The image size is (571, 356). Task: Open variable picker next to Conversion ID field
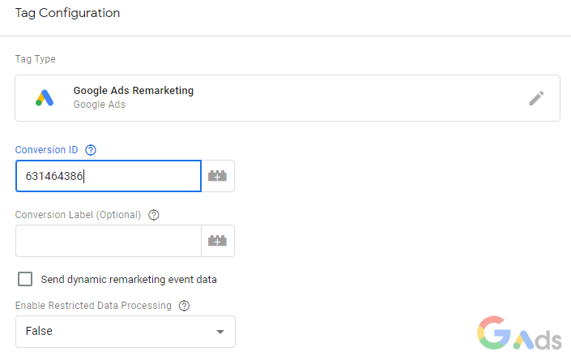click(x=217, y=176)
